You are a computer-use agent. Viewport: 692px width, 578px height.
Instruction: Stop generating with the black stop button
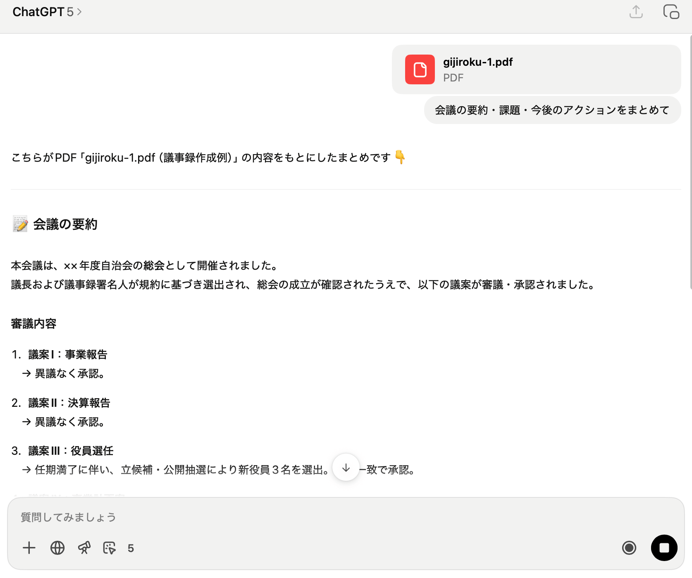tap(664, 548)
